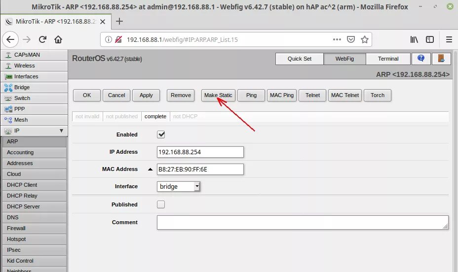This screenshot has height=272, width=458.
Task: Click the complete status flag
Action: (155, 116)
